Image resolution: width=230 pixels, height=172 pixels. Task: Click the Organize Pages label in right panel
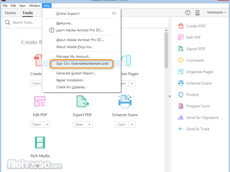(x=200, y=72)
